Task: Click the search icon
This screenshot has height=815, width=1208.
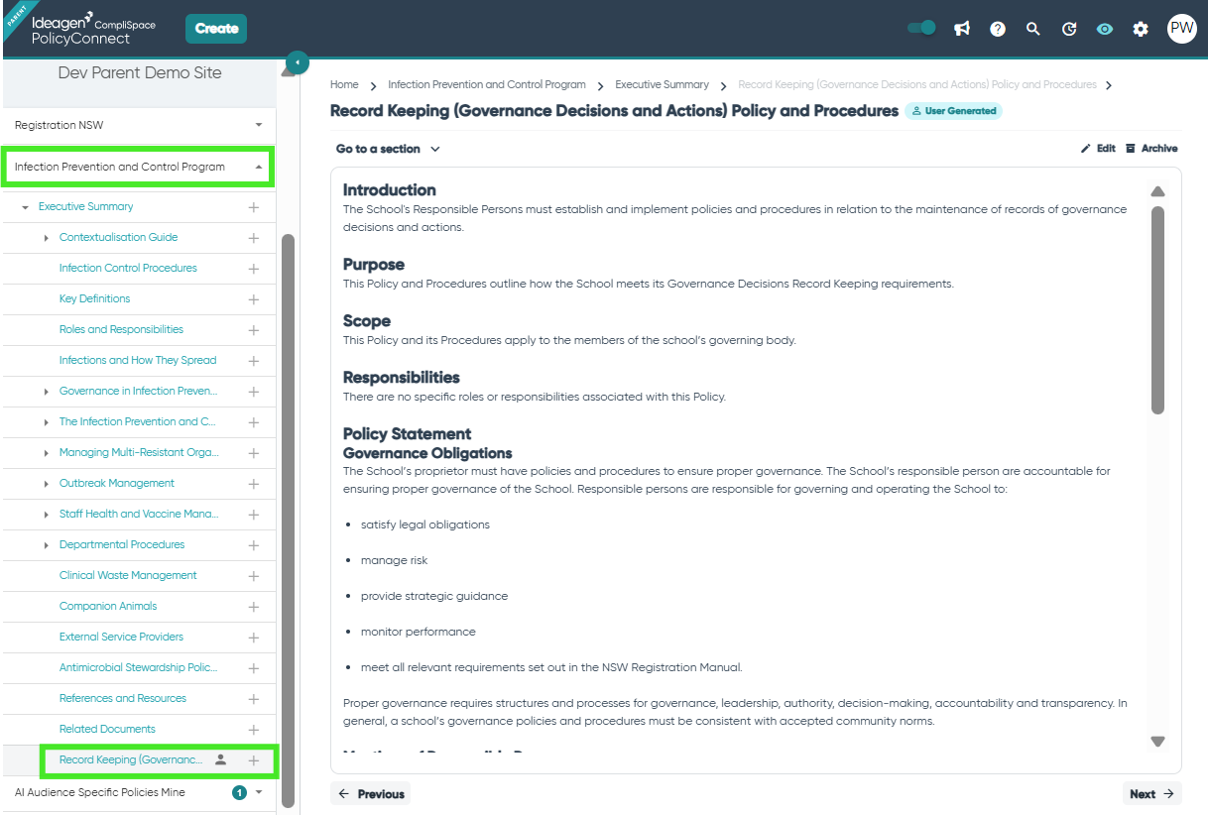Action: pyautogui.click(x=1032, y=29)
